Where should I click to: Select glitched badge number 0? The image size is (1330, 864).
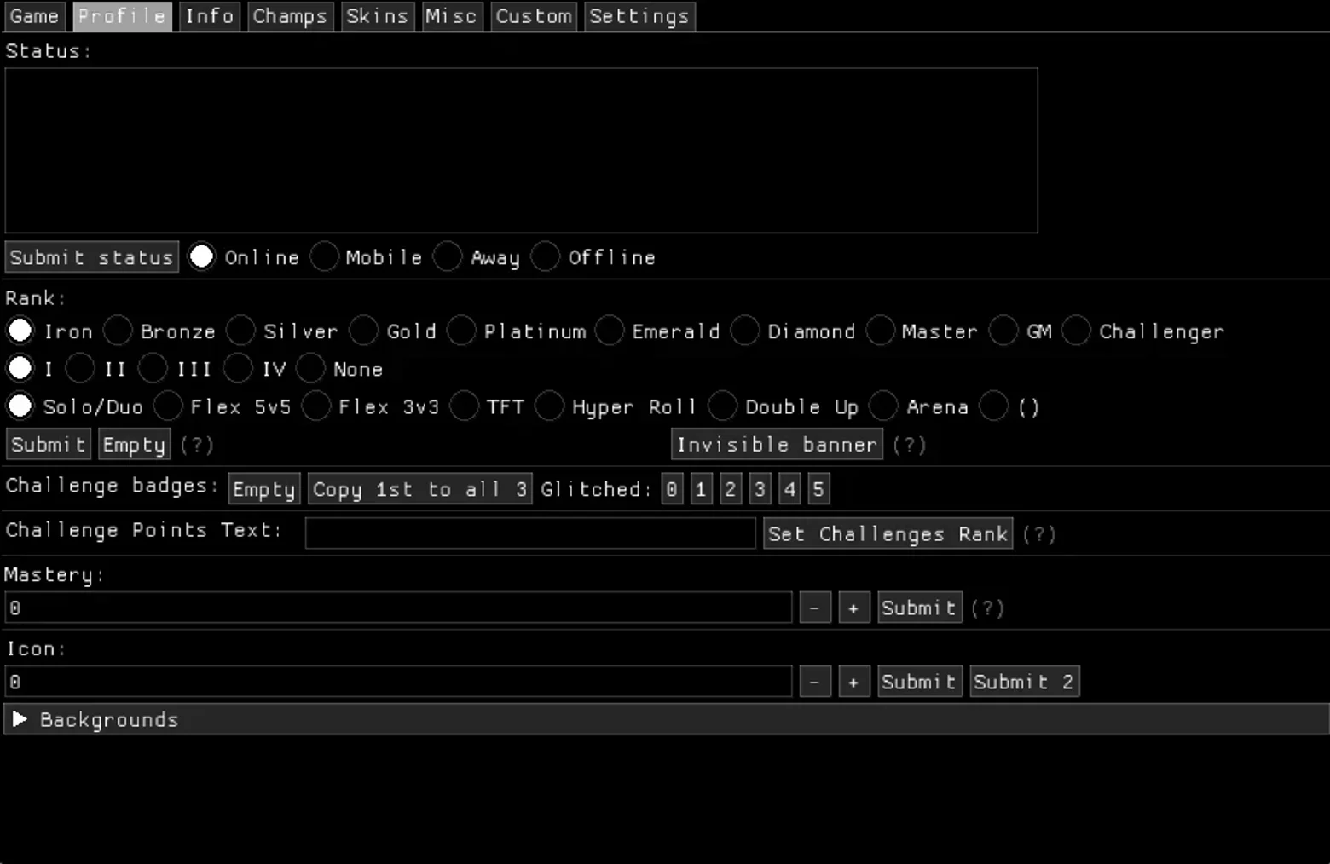[672, 489]
